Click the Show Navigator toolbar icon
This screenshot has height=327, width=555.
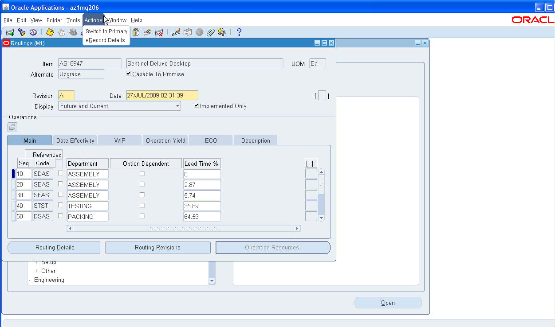33,32
